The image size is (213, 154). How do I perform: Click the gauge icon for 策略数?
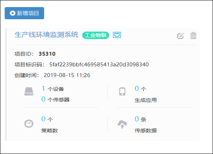pyautogui.click(x=29, y=124)
